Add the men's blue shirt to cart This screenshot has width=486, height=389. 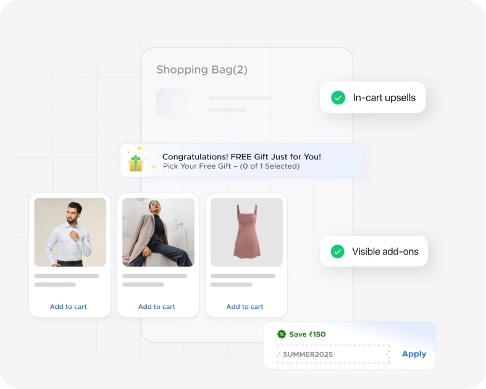(69, 306)
